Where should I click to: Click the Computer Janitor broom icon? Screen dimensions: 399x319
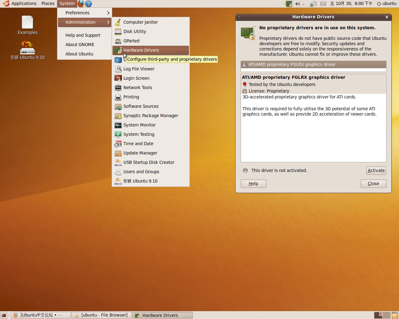tap(118, 22)
